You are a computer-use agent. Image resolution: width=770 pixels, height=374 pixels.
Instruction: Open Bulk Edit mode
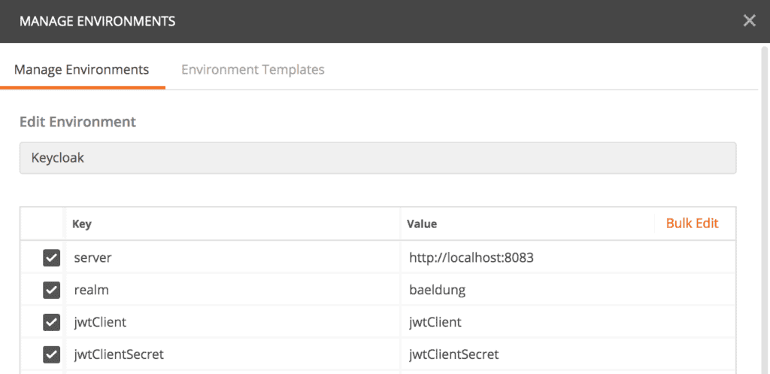tap(692, 223)
